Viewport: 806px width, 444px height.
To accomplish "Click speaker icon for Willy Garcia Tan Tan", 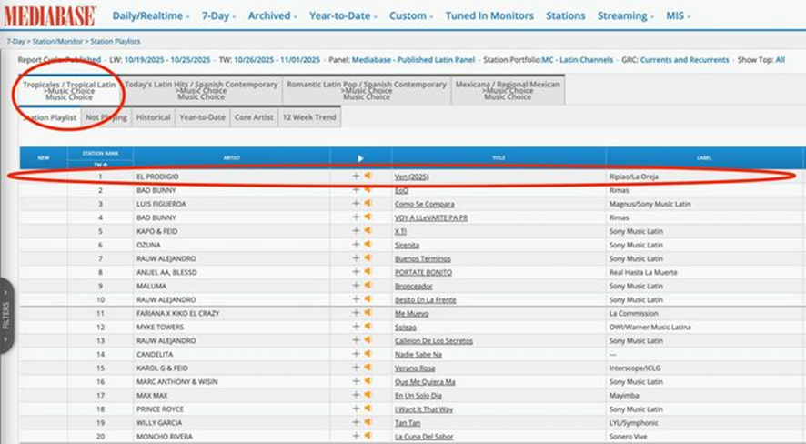I will pos(368,423).
